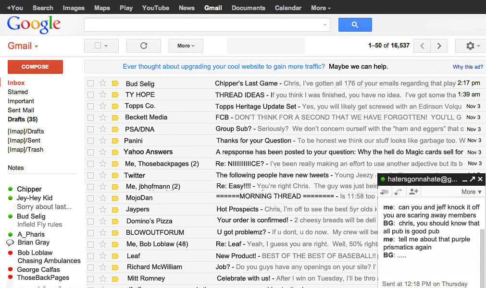486x288 pixels.
Task: Select the BLOWOUTFORUM email checkbox
Action: [90, 233]
